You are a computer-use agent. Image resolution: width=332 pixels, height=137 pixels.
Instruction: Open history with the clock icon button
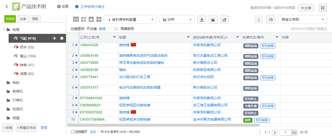(x=270, y=20)
